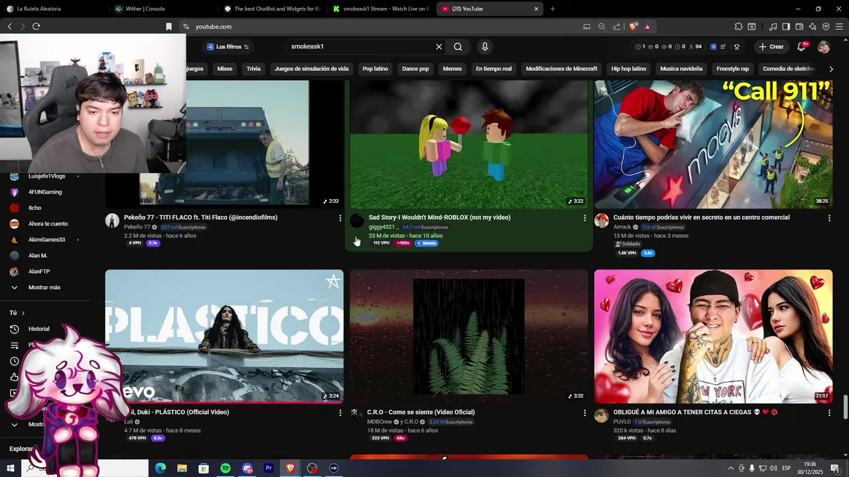The width and height of the screenshot is (849, 477).
Task: Select the Trivia filter chip
Action: point(253,69)
